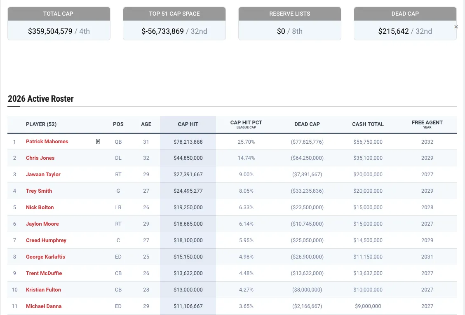Sort by Cash Total column

(x=368, y=124)
